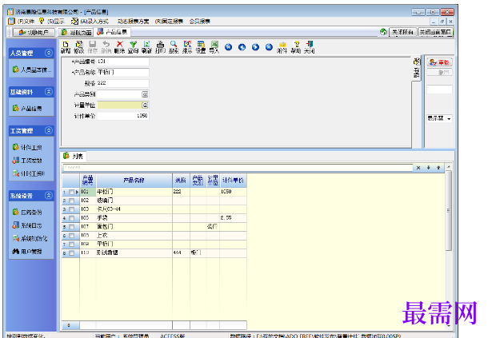Collapse the 基础资料 sidebar group
The width and height of the screenshot is (492, 338).
point(48,92)
